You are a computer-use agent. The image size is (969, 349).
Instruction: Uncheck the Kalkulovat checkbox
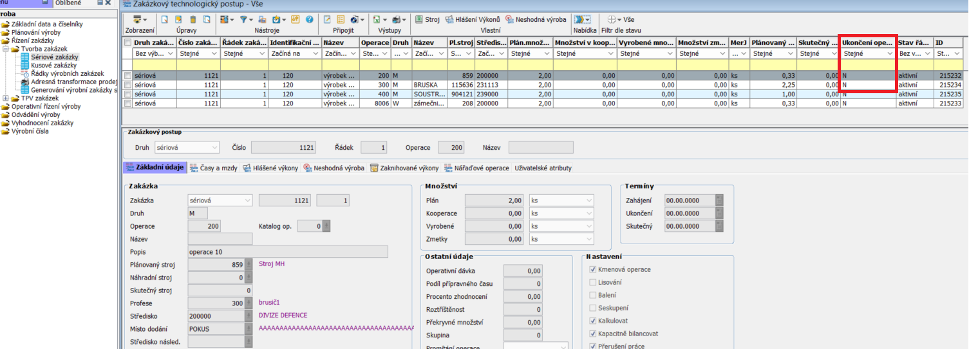click(593, 321)
